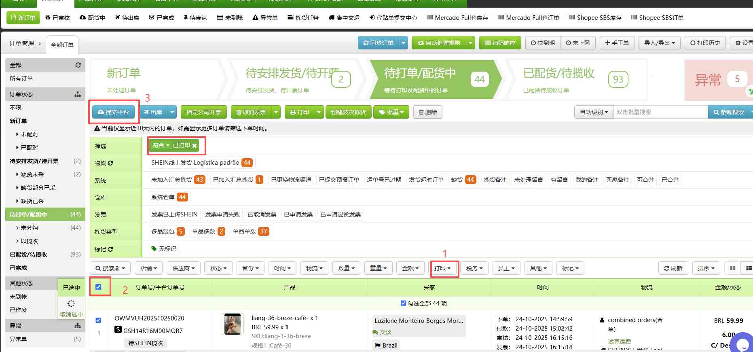Refresh the 物流 filter row icon
This screenshot has width=753, height=352.
point(110,163)
